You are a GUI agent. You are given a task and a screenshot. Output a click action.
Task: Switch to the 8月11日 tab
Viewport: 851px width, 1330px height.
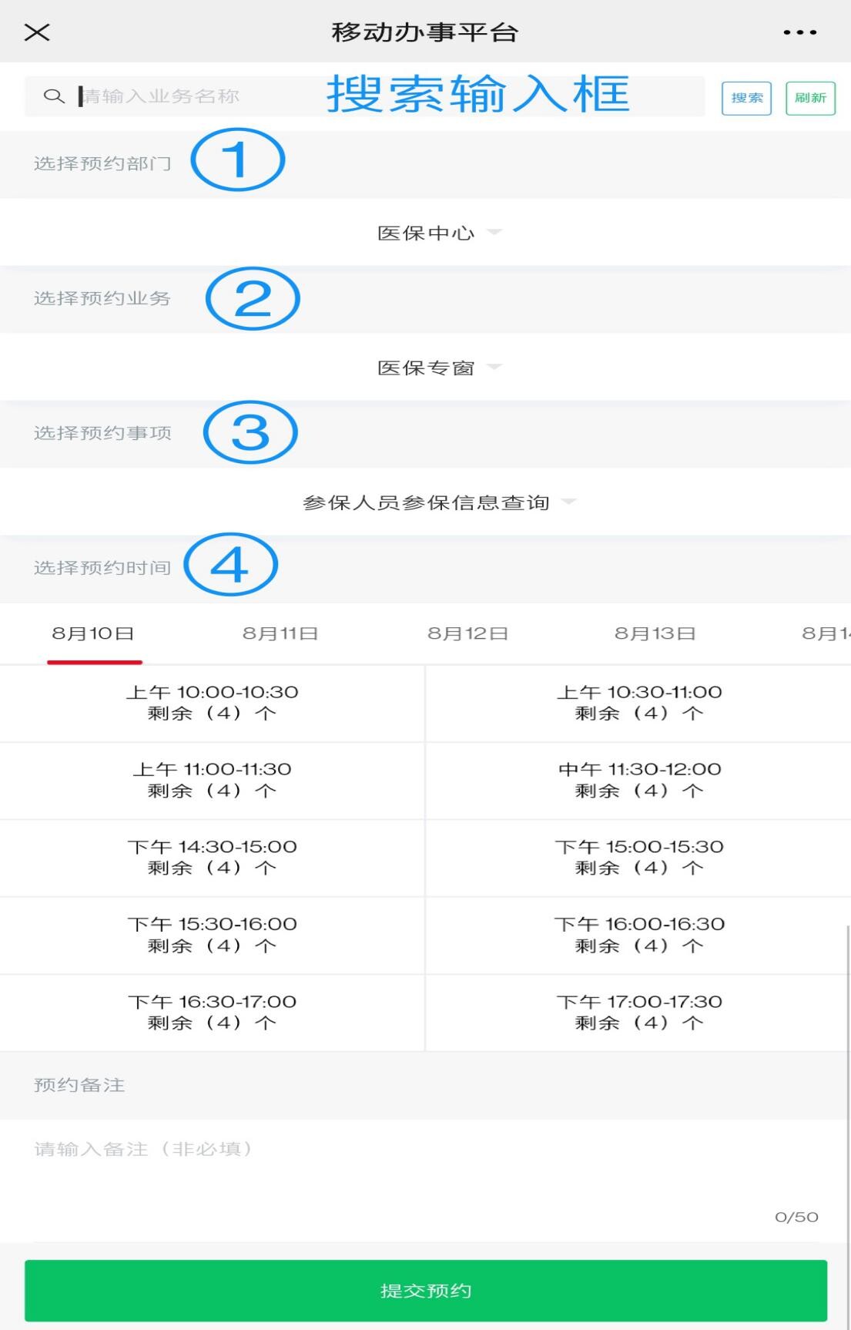click(280, 633)
